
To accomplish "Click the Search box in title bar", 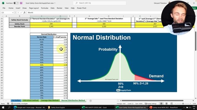I will 99,3.
